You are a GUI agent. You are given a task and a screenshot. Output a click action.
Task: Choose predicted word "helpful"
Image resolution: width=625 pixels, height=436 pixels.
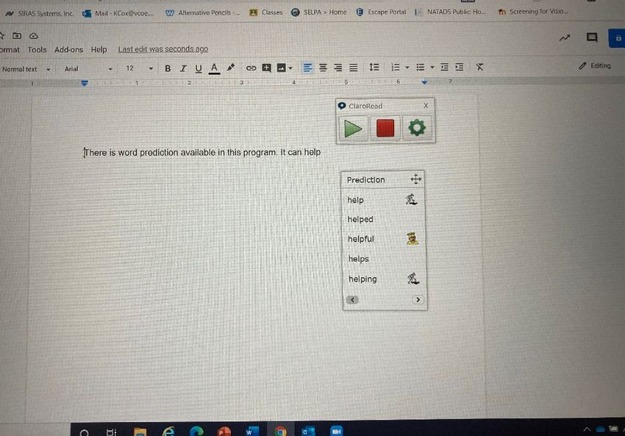pyautogui.click(x=361, y=239)
